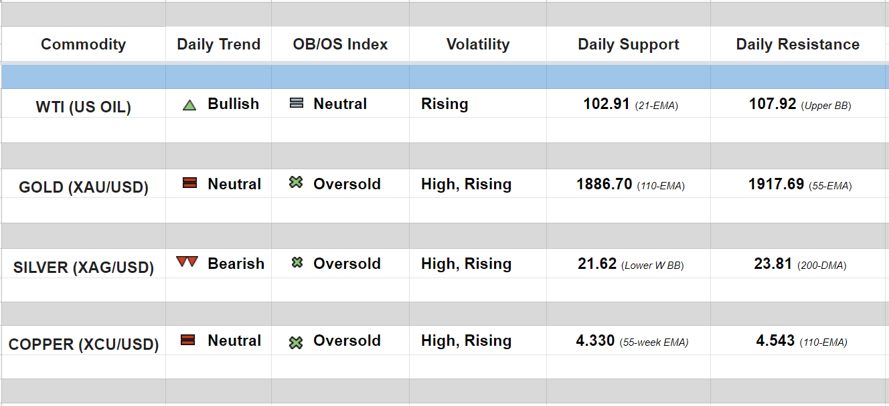
Task: Select the Volatility column header
Action: [477, 45]
